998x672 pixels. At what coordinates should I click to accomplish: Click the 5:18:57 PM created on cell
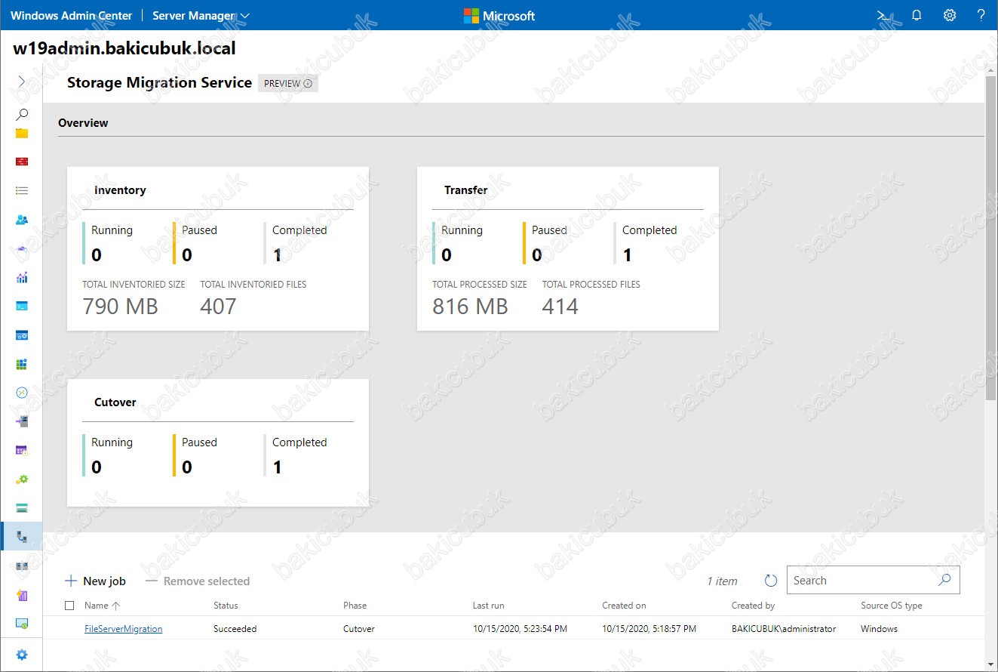pos(649,628)
